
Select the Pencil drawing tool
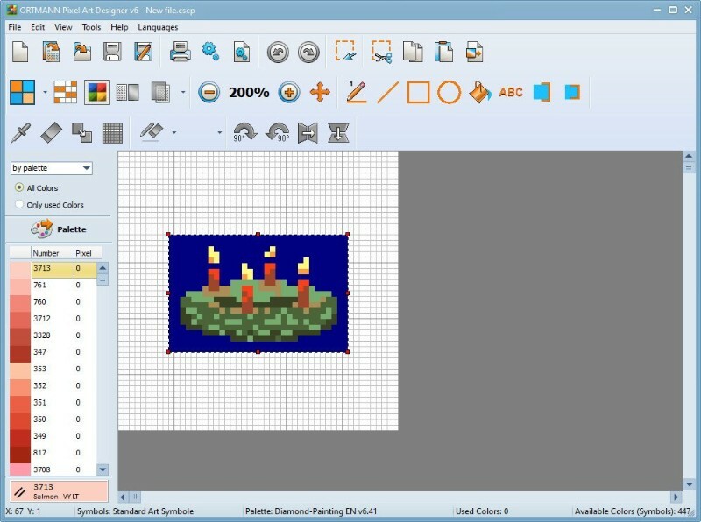356,92
